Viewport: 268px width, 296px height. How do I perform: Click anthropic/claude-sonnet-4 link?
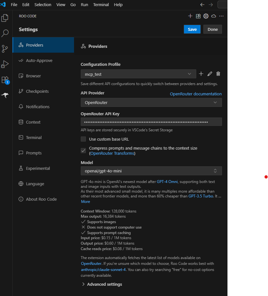(103, 270)
